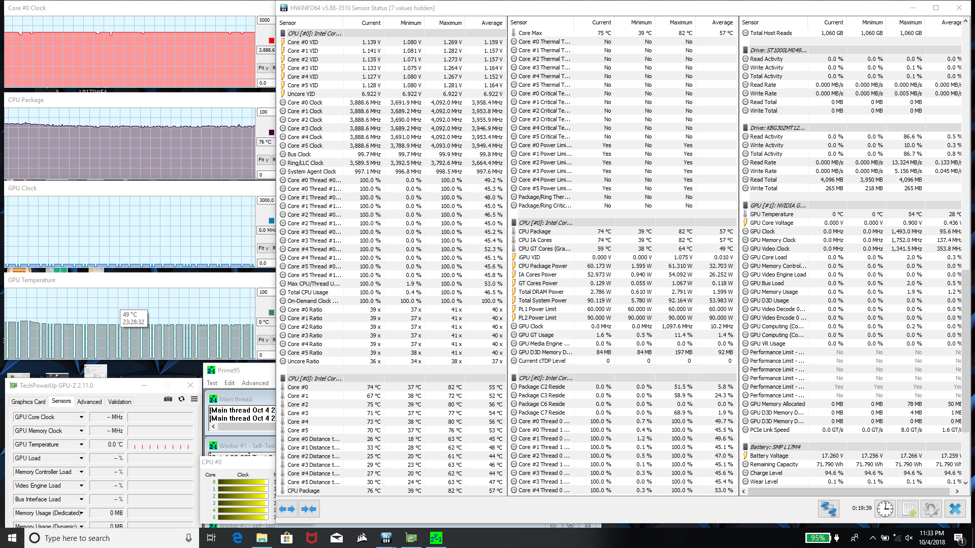Open the Validation tab in GPU-Z
975x548 pixels.
[x=119, y=401]
